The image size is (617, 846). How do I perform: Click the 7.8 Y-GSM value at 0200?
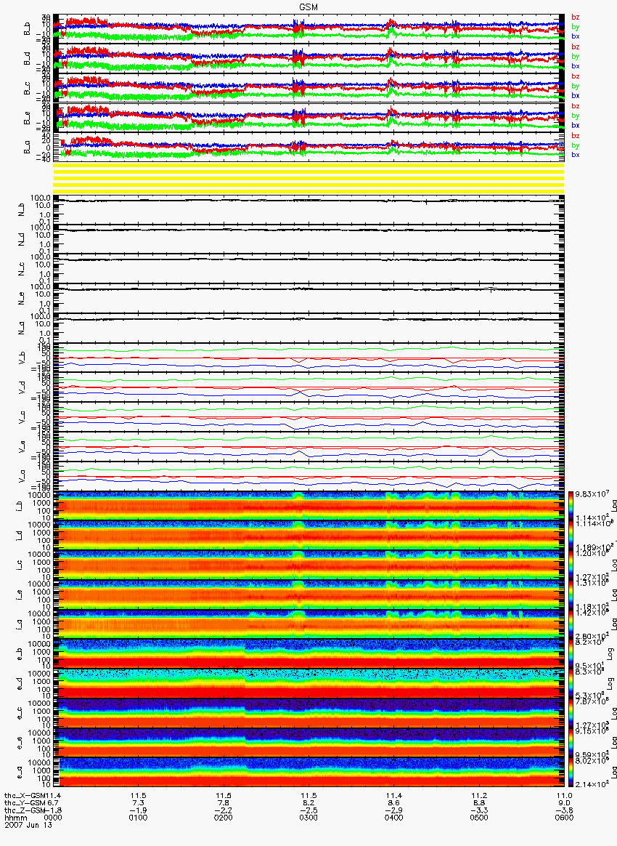pos(224,803)
